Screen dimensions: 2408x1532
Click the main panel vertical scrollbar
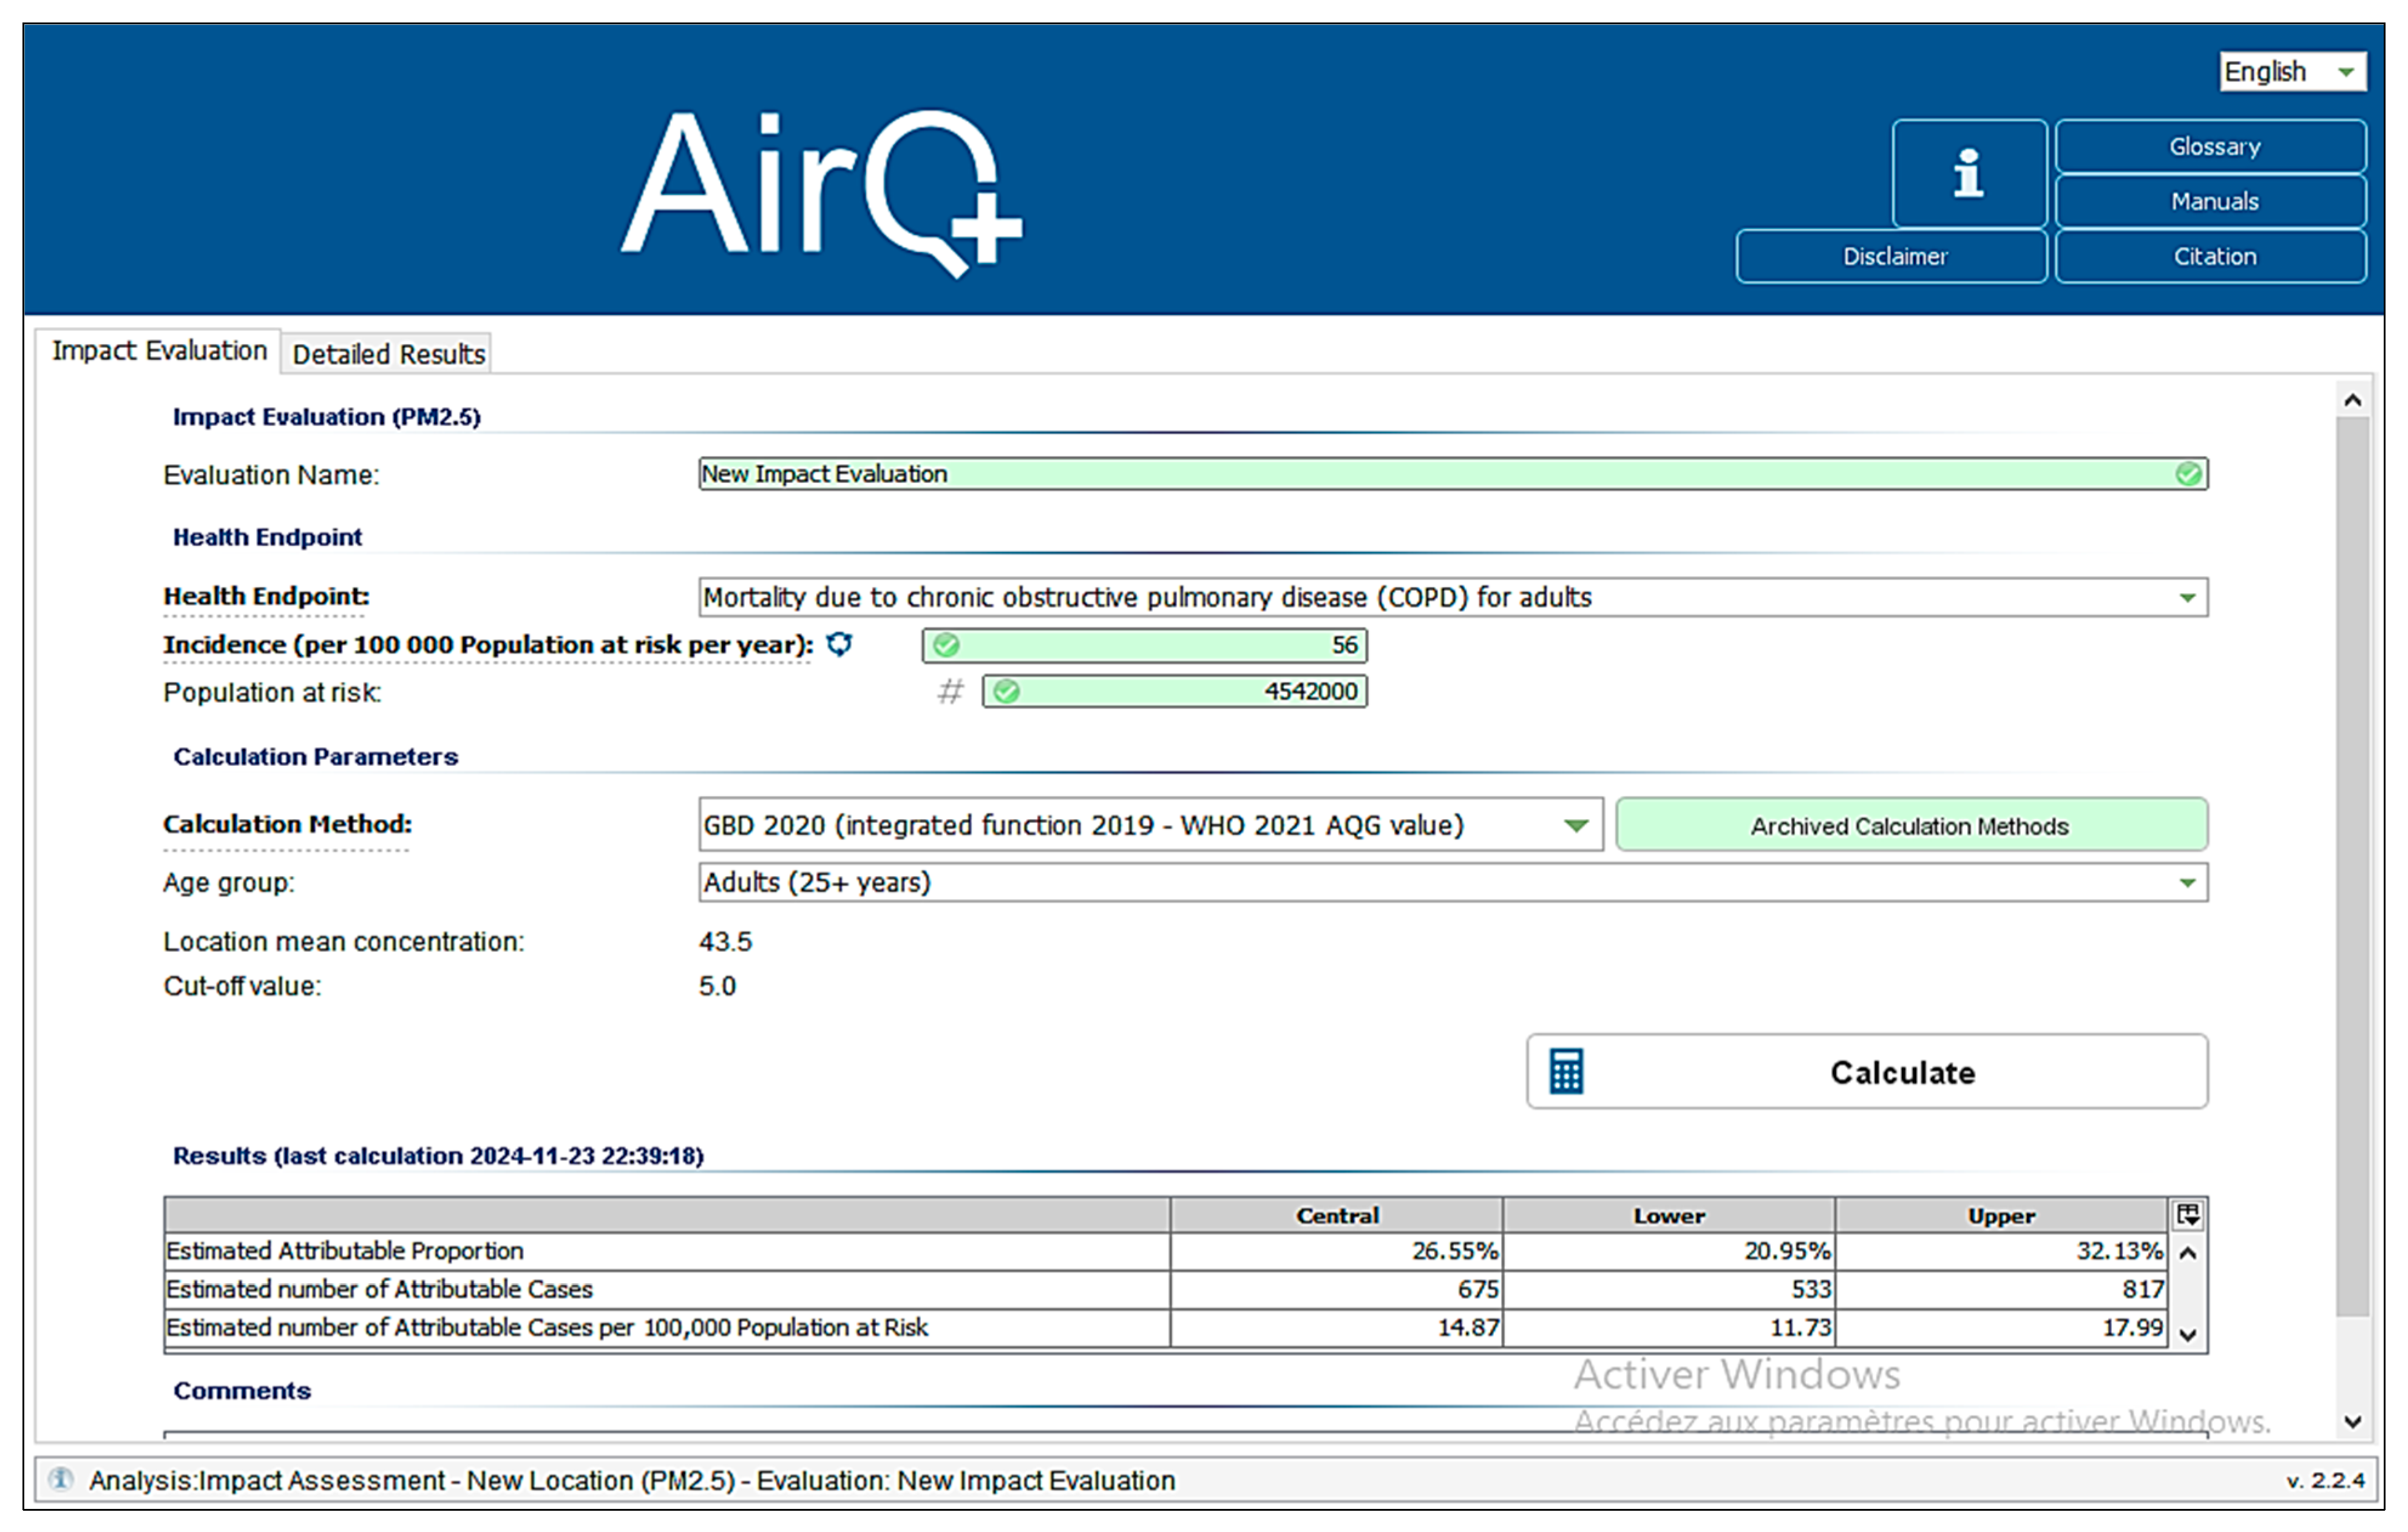point(2352,860)
